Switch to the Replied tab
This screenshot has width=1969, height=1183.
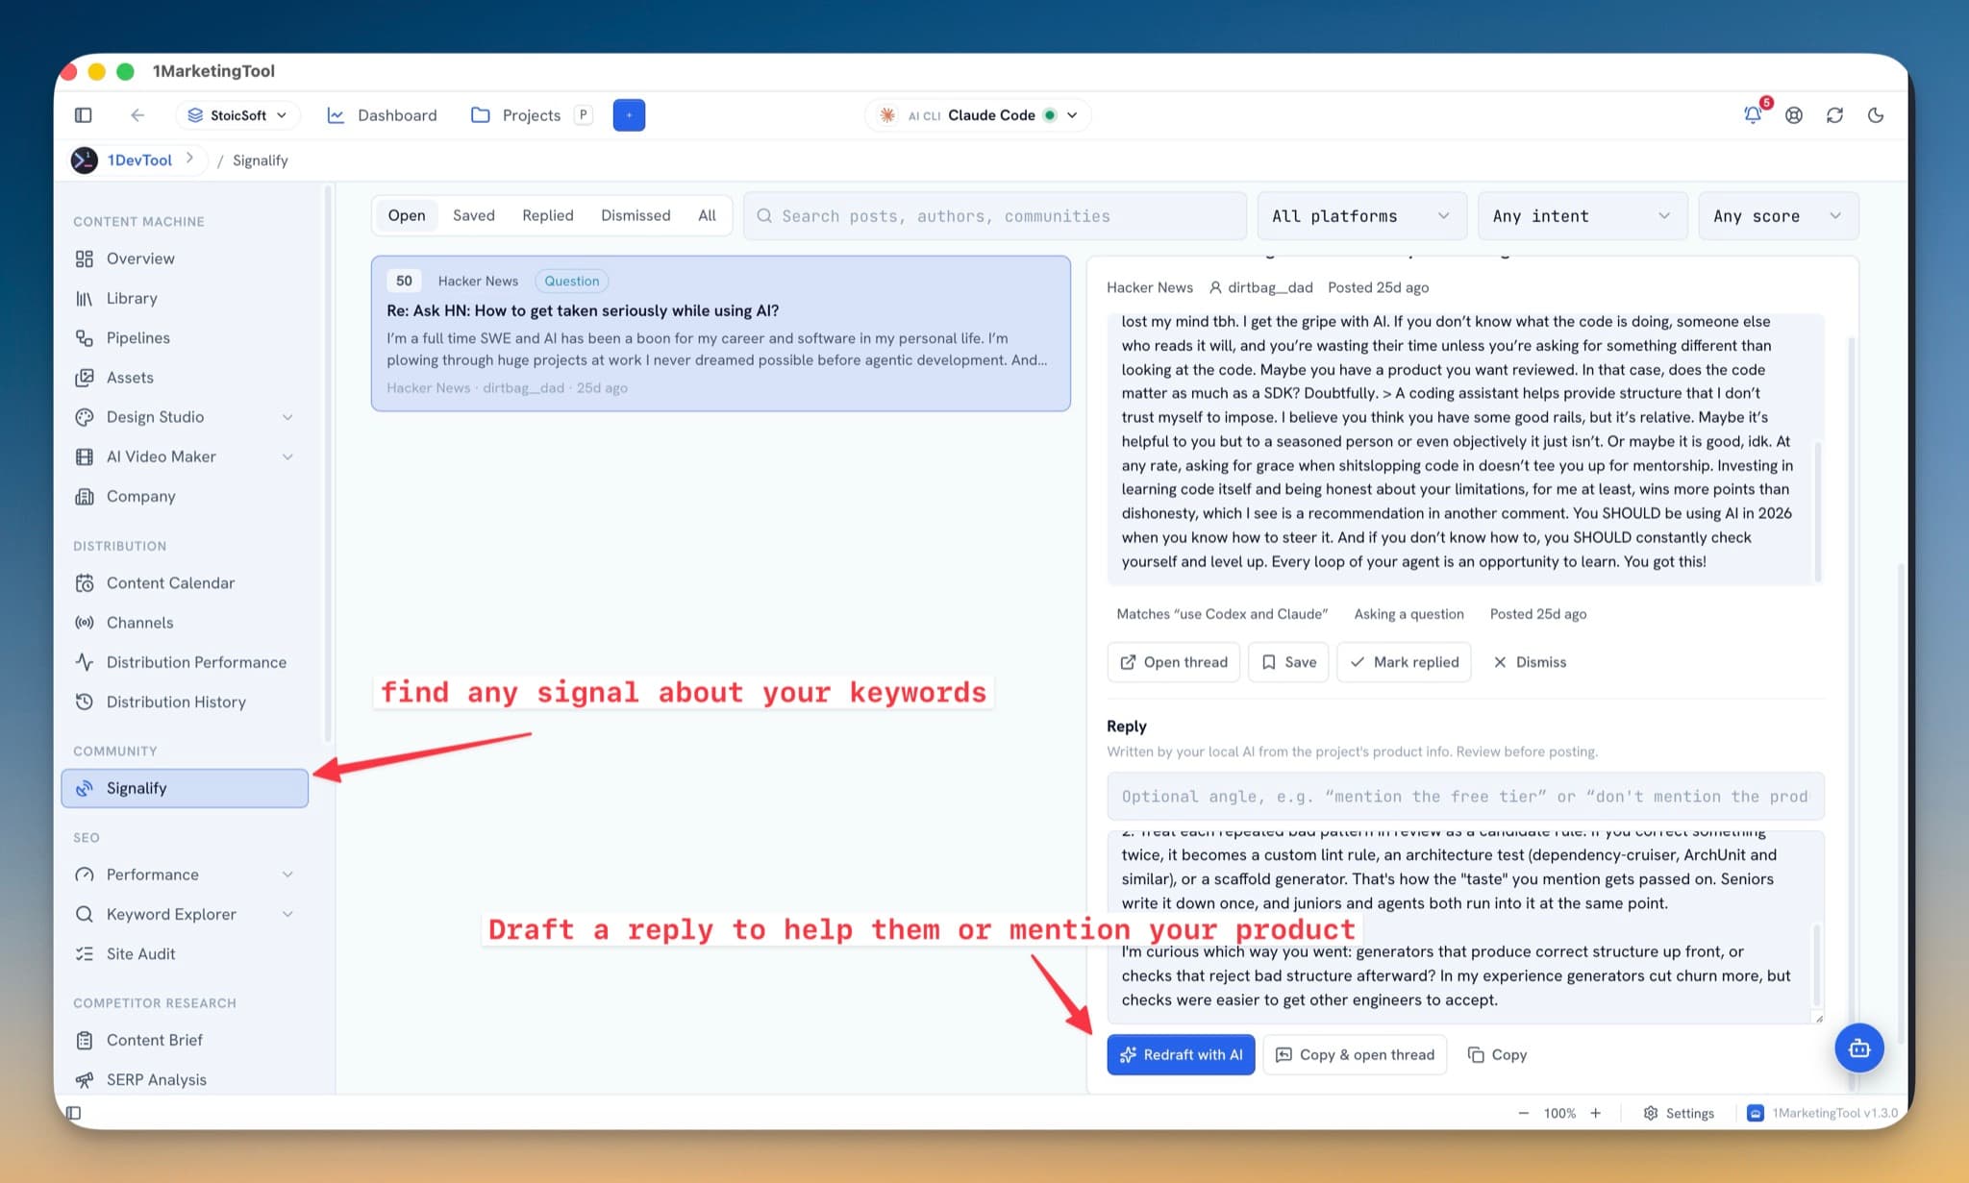[548, 215]
